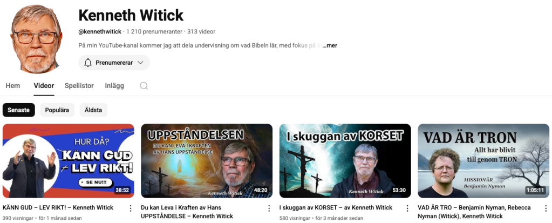Go to the Hem tab
Image resolution: width=552 pixels, height=223 pixels.
pos(12,86)
